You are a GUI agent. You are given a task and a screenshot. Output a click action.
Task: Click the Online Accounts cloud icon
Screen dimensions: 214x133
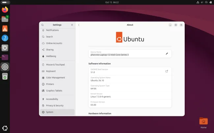coord(43,43)
